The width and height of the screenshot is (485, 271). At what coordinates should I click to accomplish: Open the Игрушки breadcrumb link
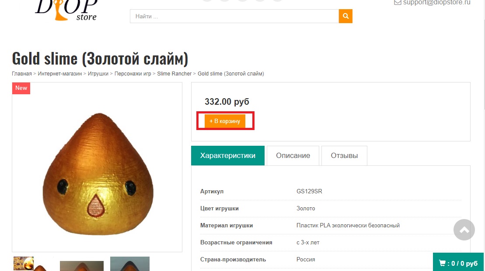[x=98, y=74]
